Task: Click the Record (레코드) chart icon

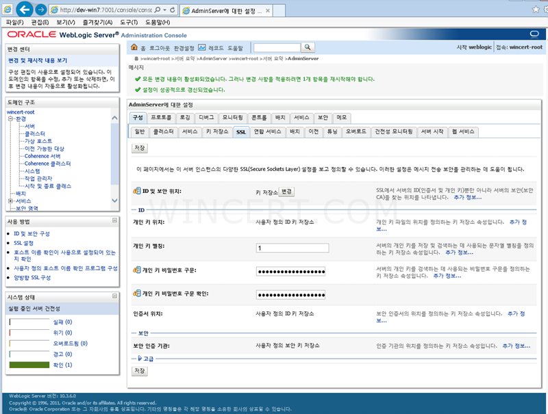Action: click(201, 47)
